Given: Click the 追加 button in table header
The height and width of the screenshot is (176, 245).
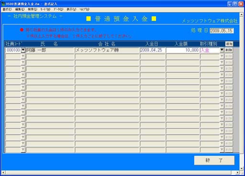Looking at the screenshot, I should (x=229, y=44).
